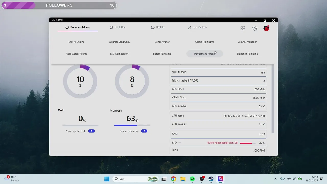Open the weather widget 10°C Bulutlu
This screenshot has height=184, width=327.
(x=12, y=179)
